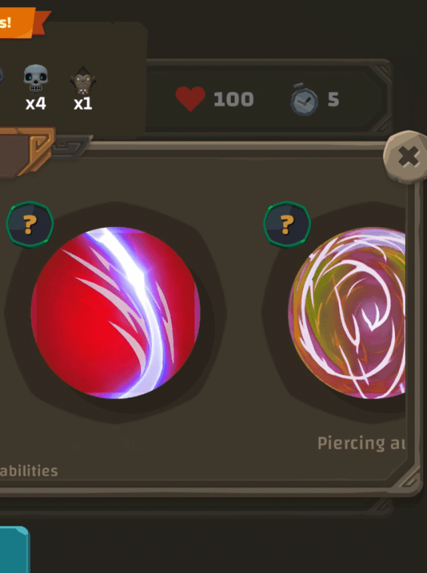Viewport: 427px width, 573px height.
Task: Click the skull enemy icon
Action: click(35, 79)
